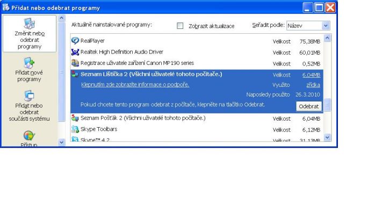Viewport: 368px width, 214px height.
Task: Click Seznam Lištička 2 title text
Action: tap(151, 75)
